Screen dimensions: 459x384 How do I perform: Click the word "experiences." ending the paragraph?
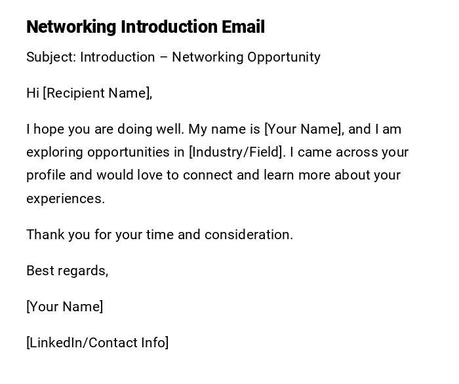[66, 199]
